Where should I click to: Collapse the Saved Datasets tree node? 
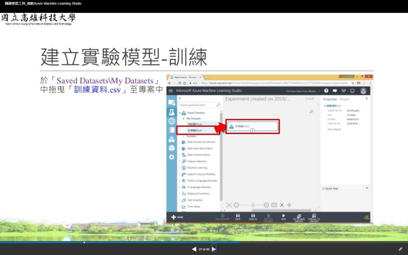coord(180,113)
